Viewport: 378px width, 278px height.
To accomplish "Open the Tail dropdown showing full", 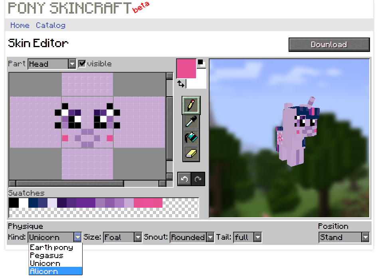I will click(247, 237).
